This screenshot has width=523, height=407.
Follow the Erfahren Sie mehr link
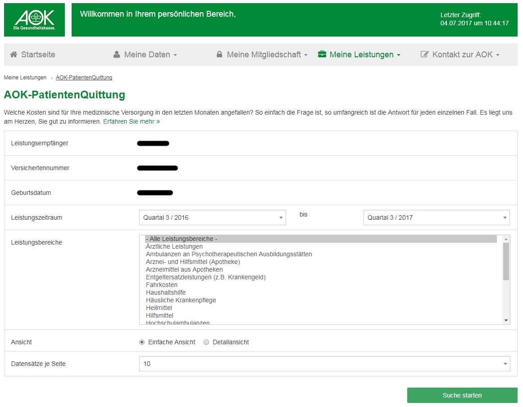[132, 122]
